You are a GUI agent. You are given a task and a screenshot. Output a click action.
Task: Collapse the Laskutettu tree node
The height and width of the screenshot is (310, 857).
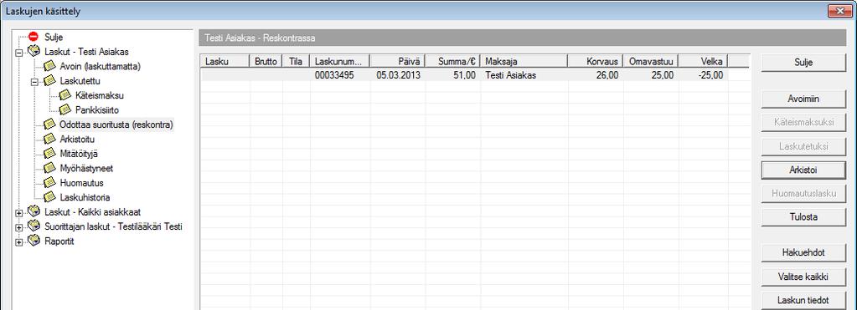(35, 82)
